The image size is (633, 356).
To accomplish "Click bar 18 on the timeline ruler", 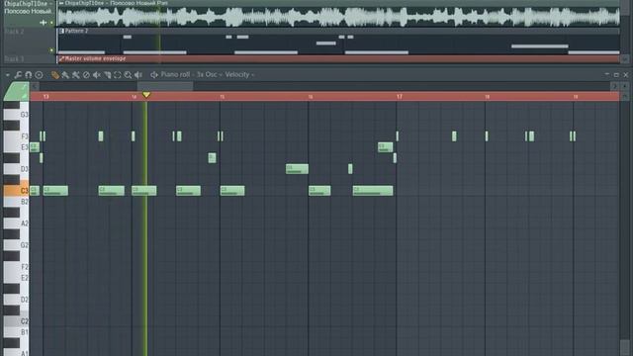I will click(488, 97).
